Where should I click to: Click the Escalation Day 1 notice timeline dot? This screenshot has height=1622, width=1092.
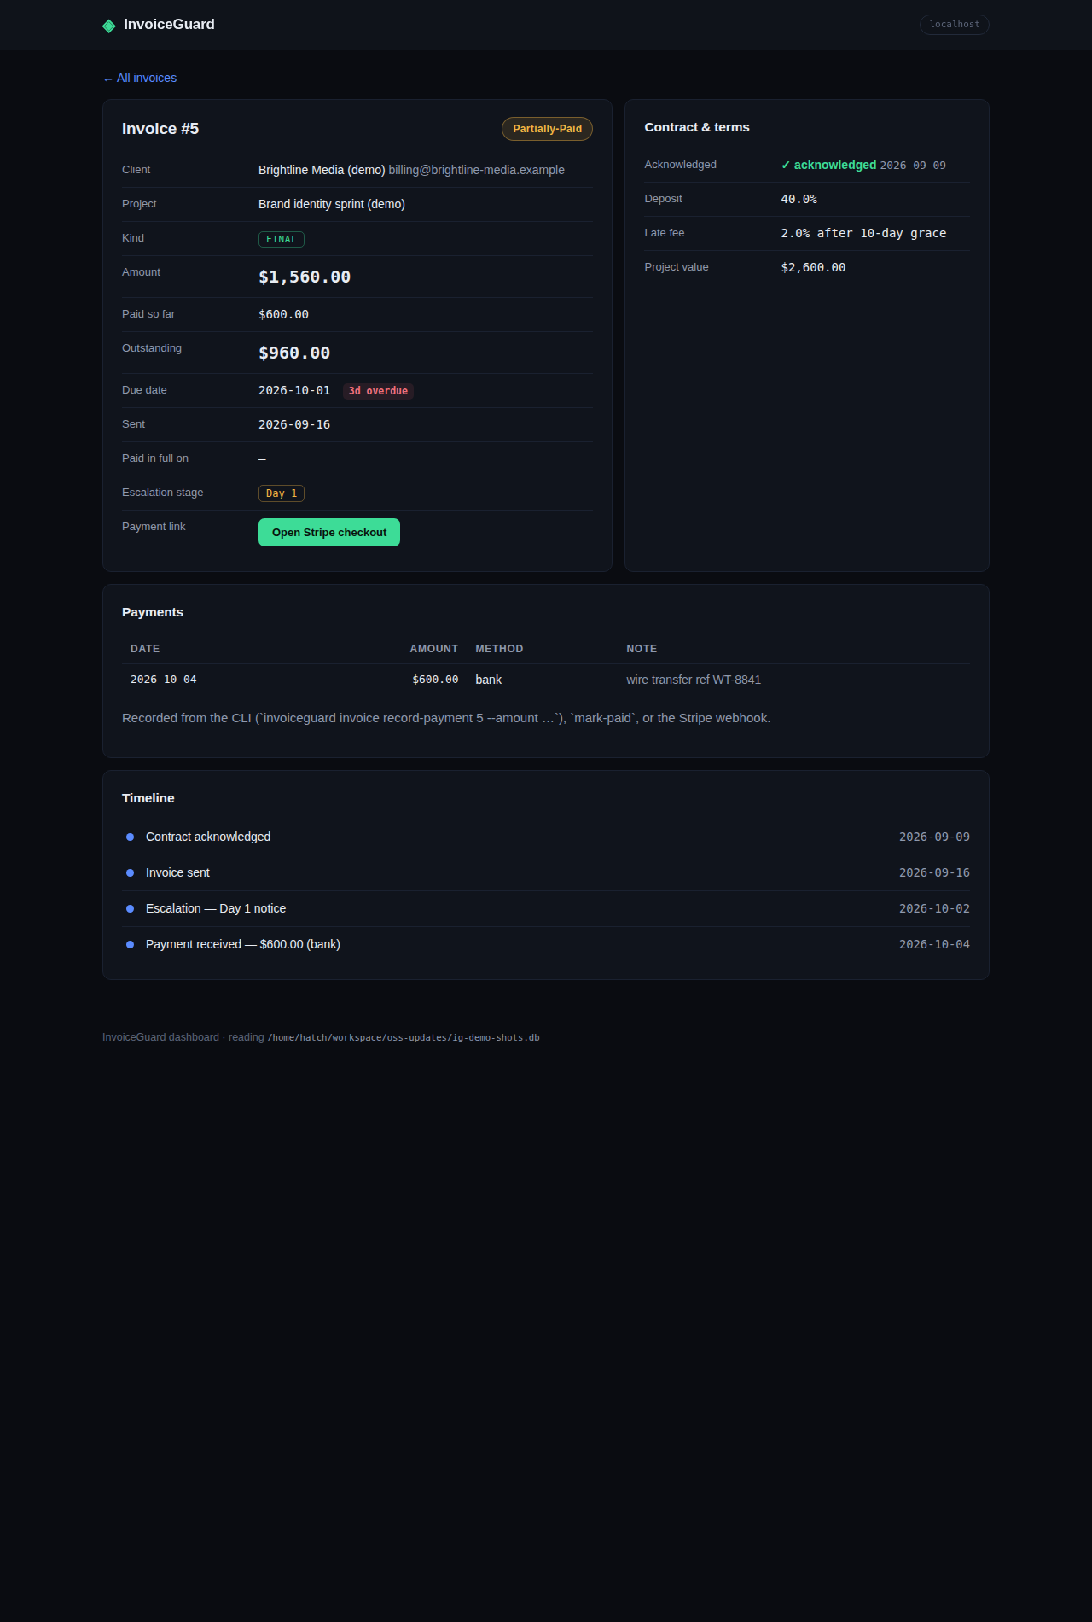130,909
